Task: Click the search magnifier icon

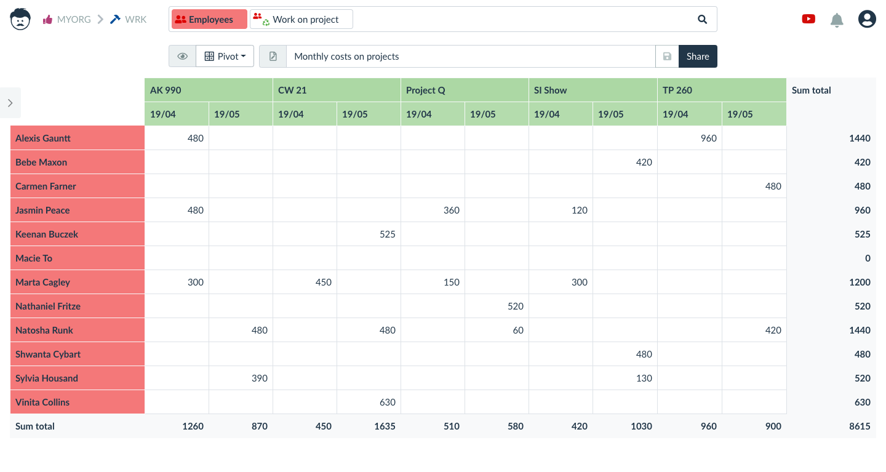Action: (703, 19)
